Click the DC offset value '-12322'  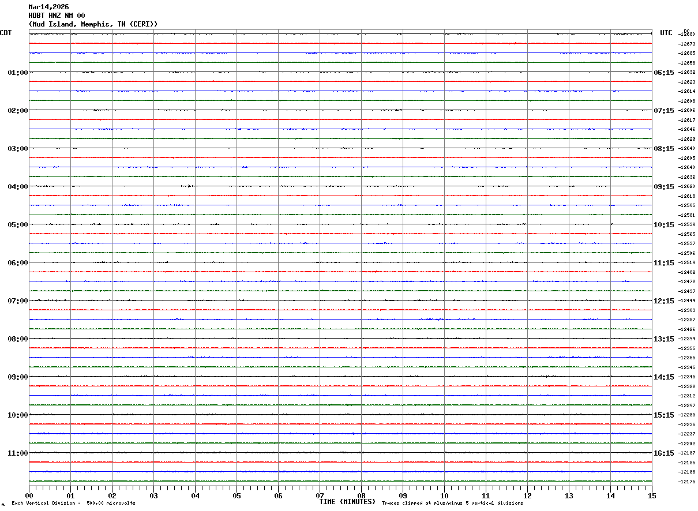[x=686, y=386]
